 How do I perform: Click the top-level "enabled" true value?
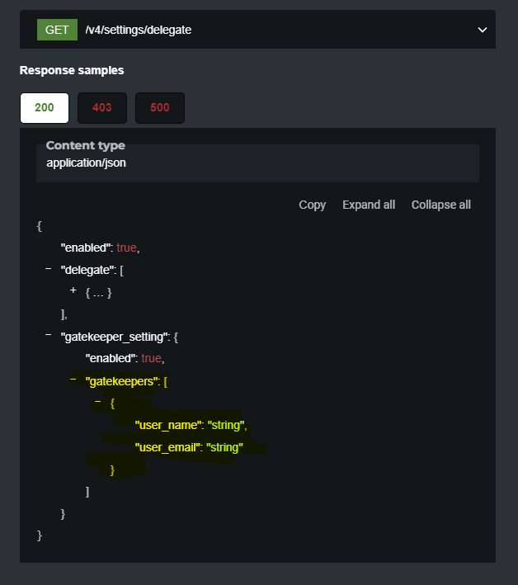(x=126, y=248)
